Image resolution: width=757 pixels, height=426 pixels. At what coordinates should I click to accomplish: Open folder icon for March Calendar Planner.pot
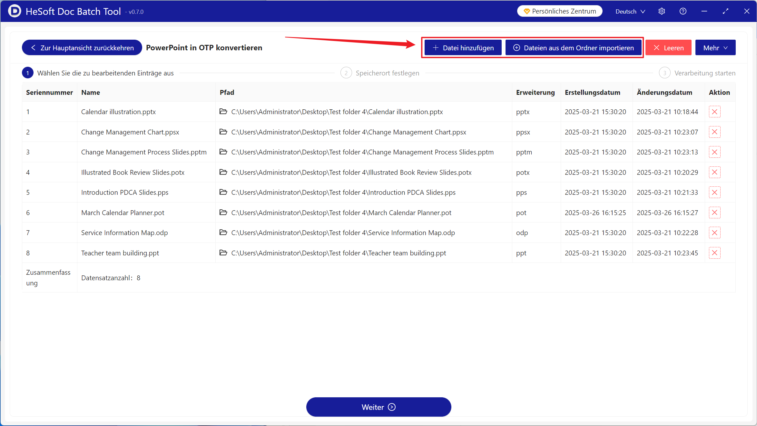(x=223, y=213)
